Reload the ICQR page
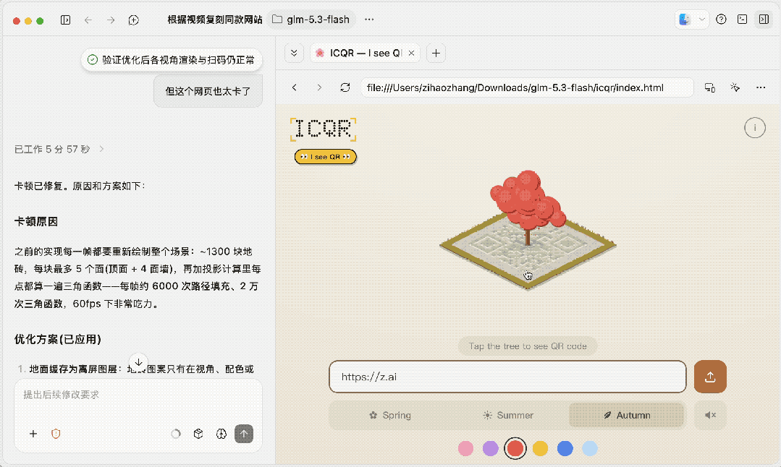 [345, 87]
